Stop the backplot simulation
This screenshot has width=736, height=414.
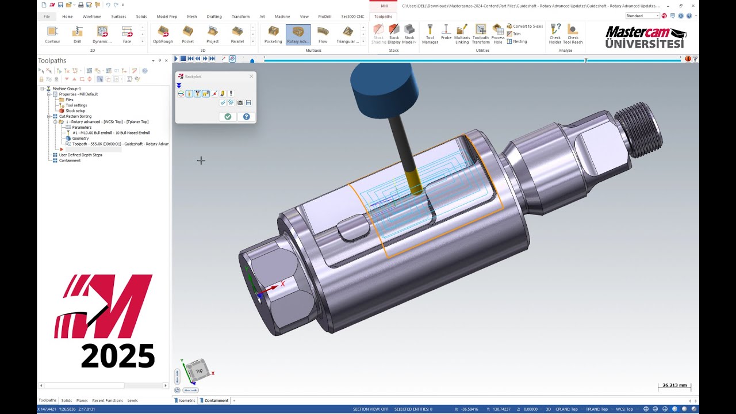[x=183, y=59]
